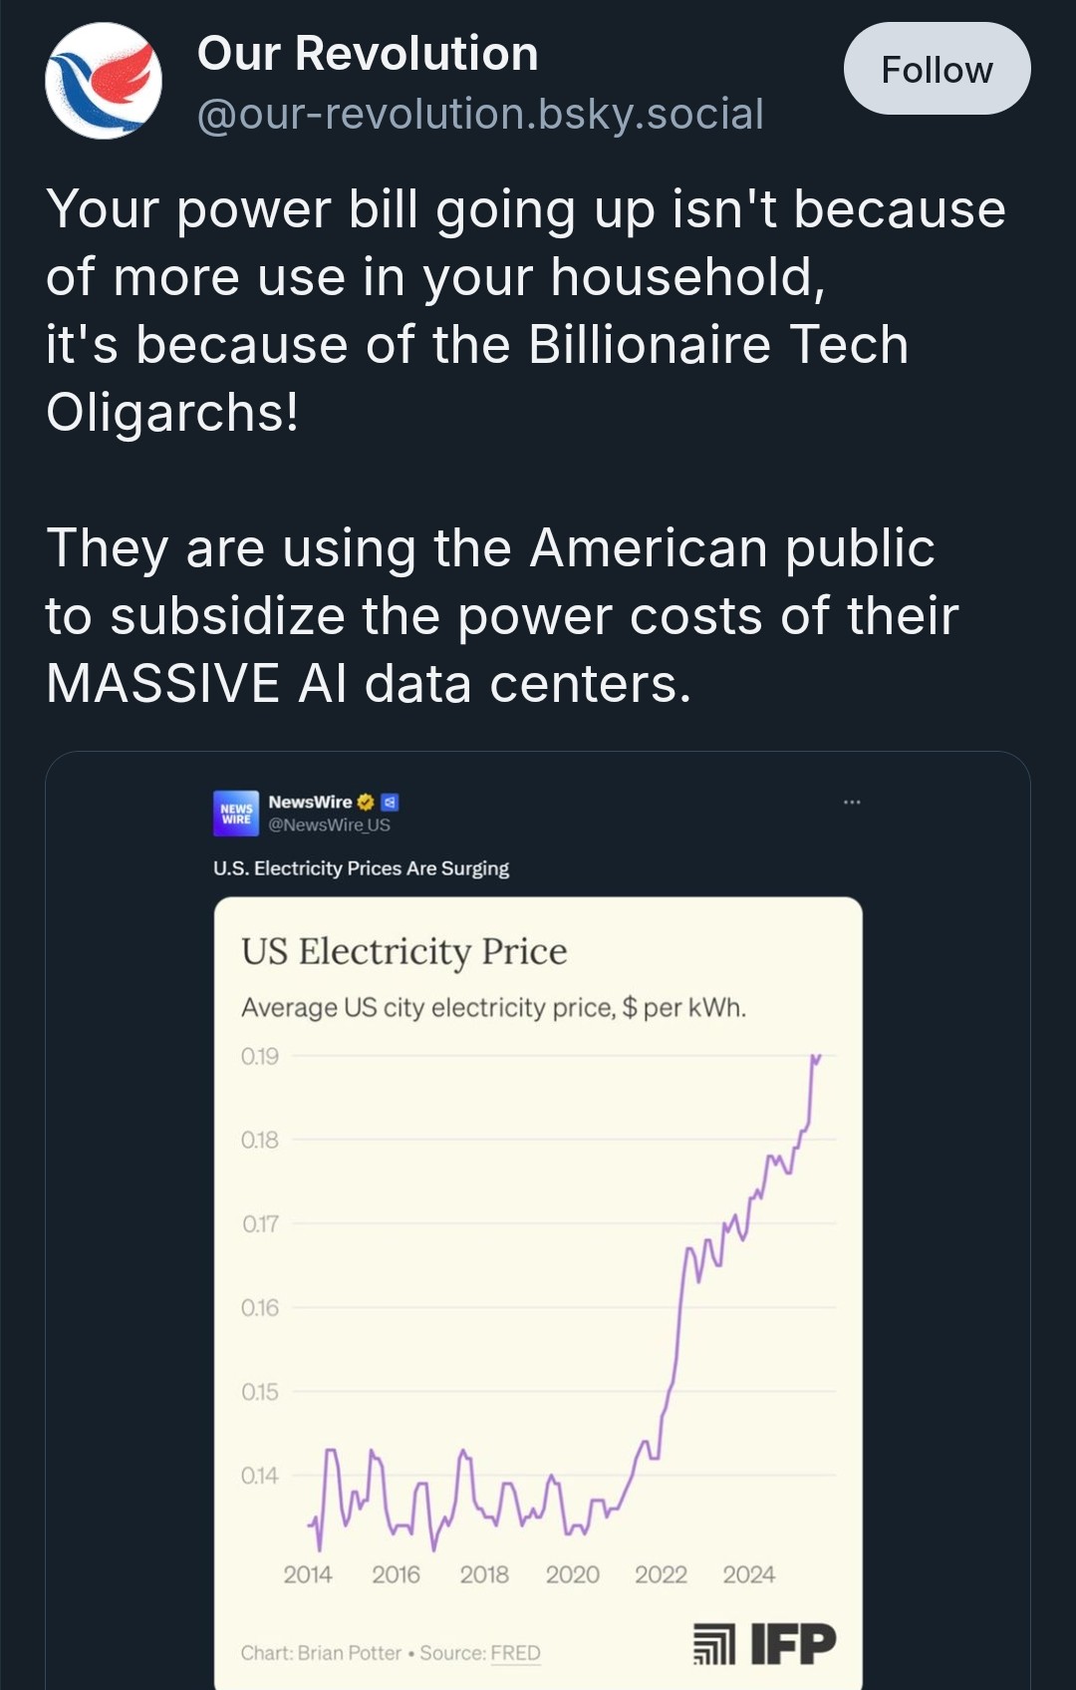Tap the NewsWire logo avatar
This screenshot has height=1690, width=1076.
[236, 813]
